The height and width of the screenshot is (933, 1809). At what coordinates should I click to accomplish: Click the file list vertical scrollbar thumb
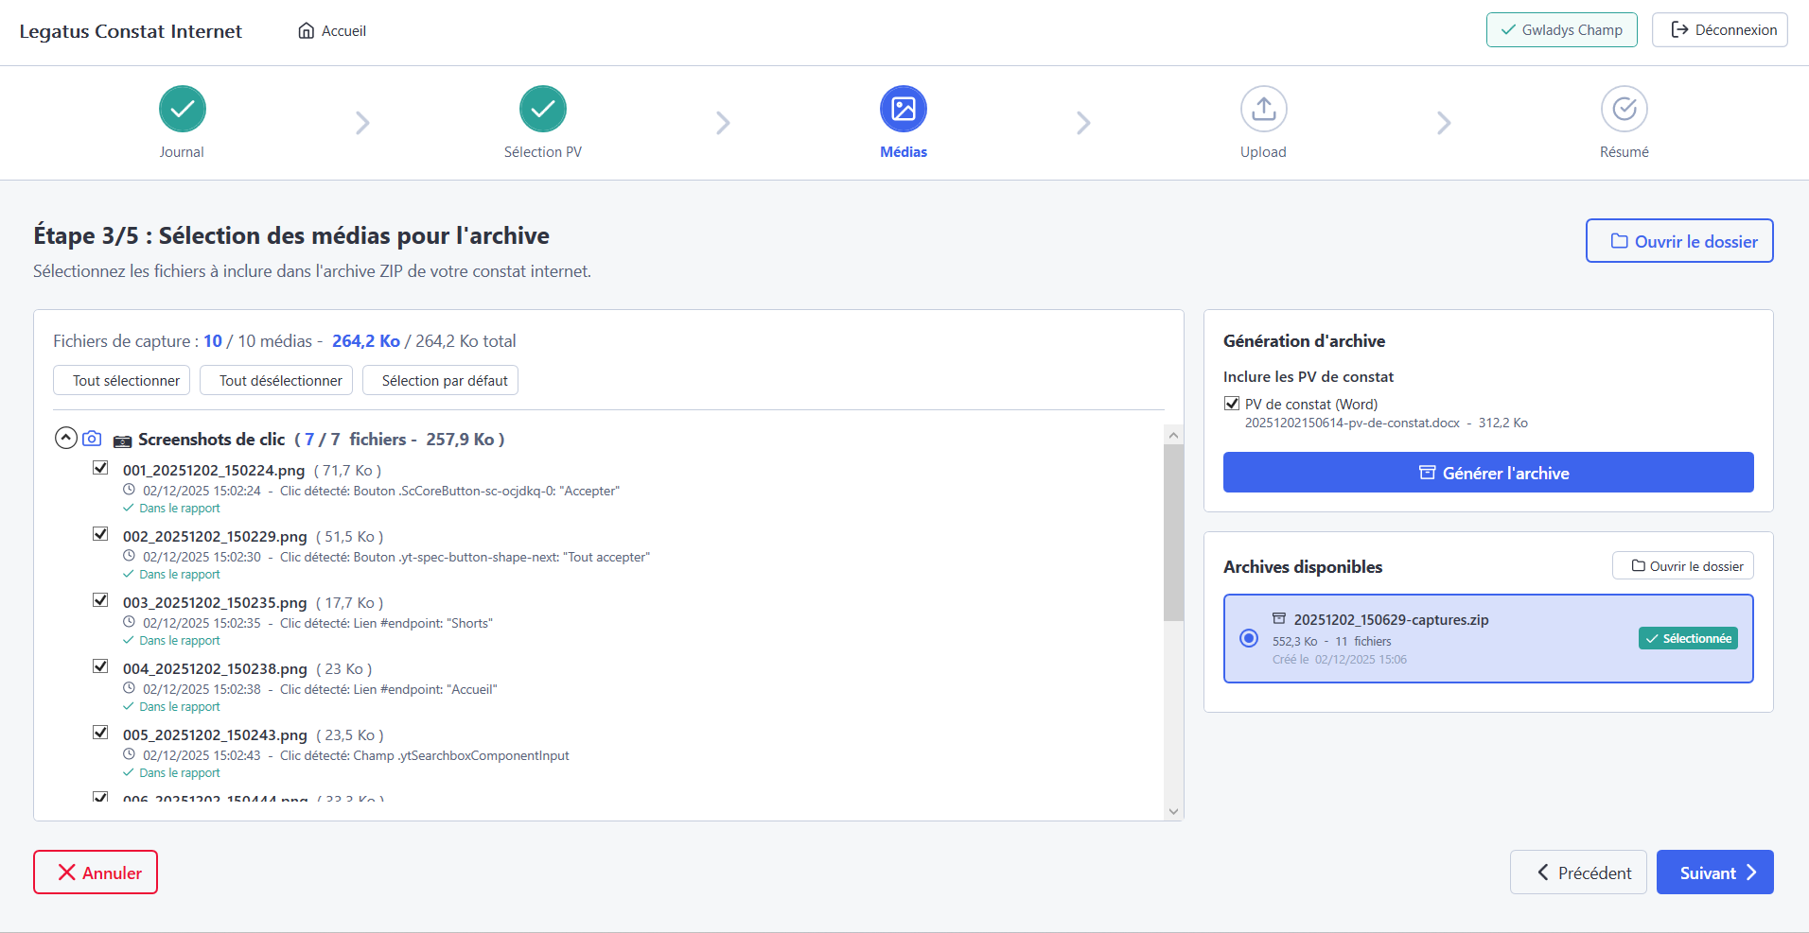1173,531
